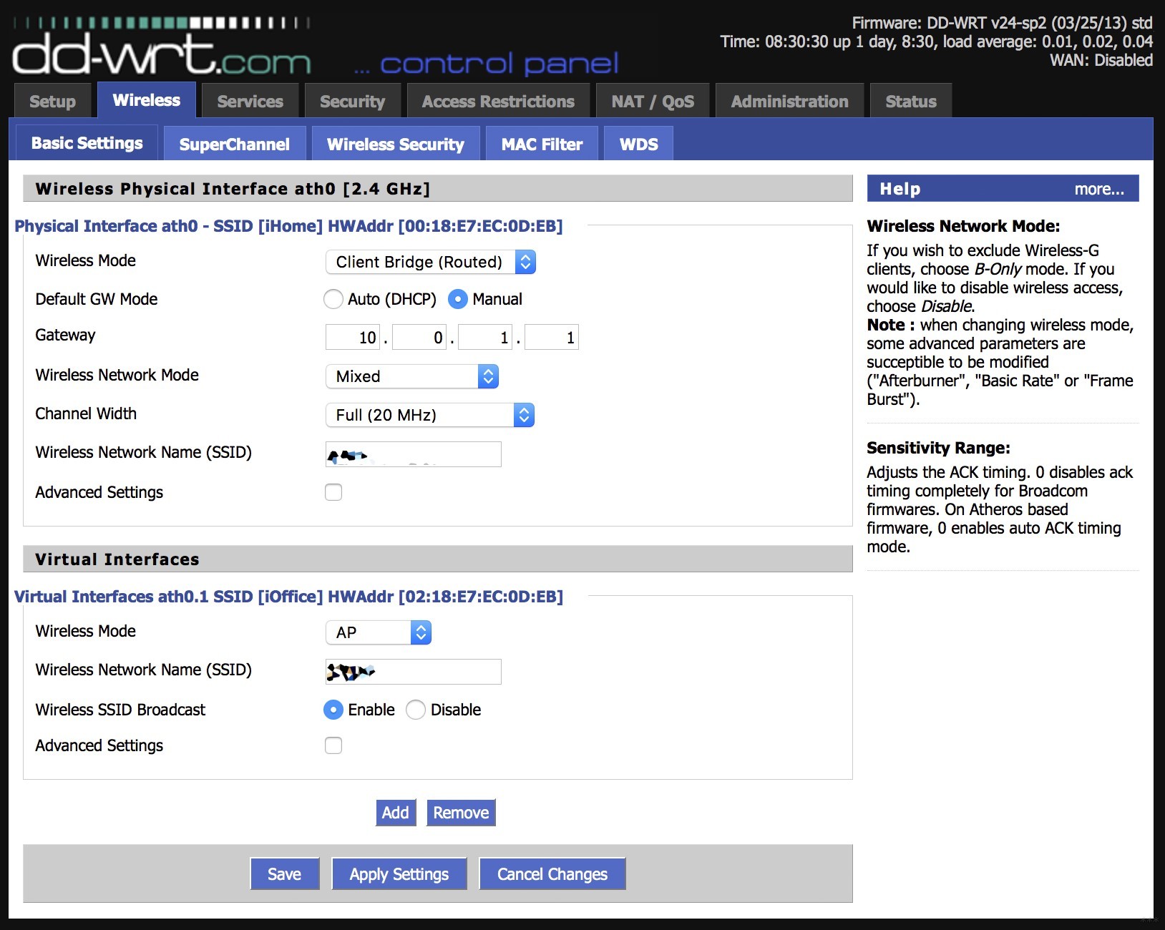Switch to the SuperChannel sub-tab
Image resolution: width=1165 pixels, height=930 pixels.
point(234,145)
